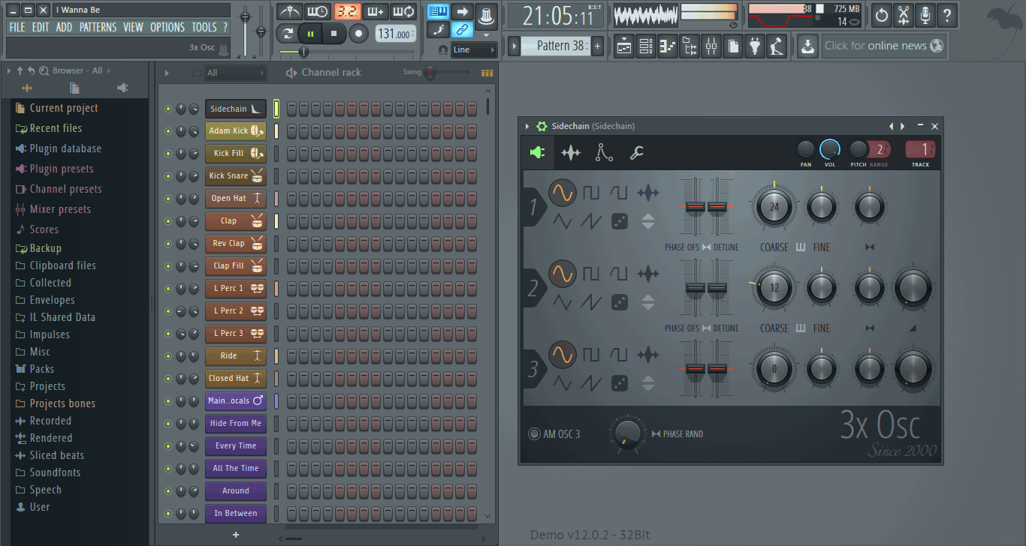Image resolution: width=1026 pixels, height=546 pixels.
Task: Click the tempo tapper icon
Action: (x=777, y=46)
